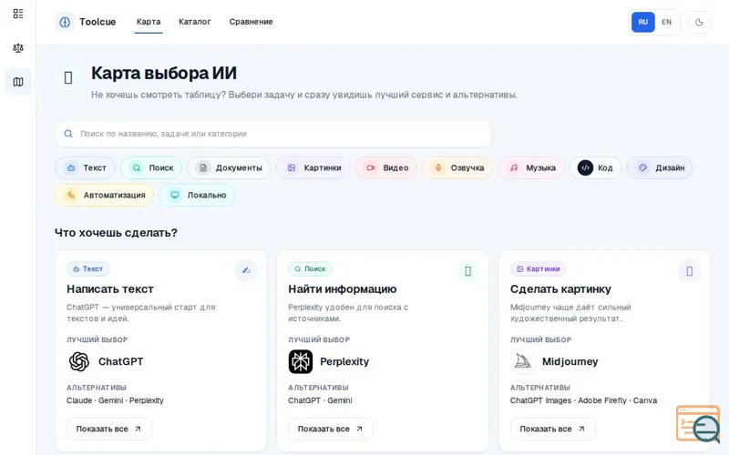
Task: Click the Картинки tag on third card
Action: (x=538, y=268)
